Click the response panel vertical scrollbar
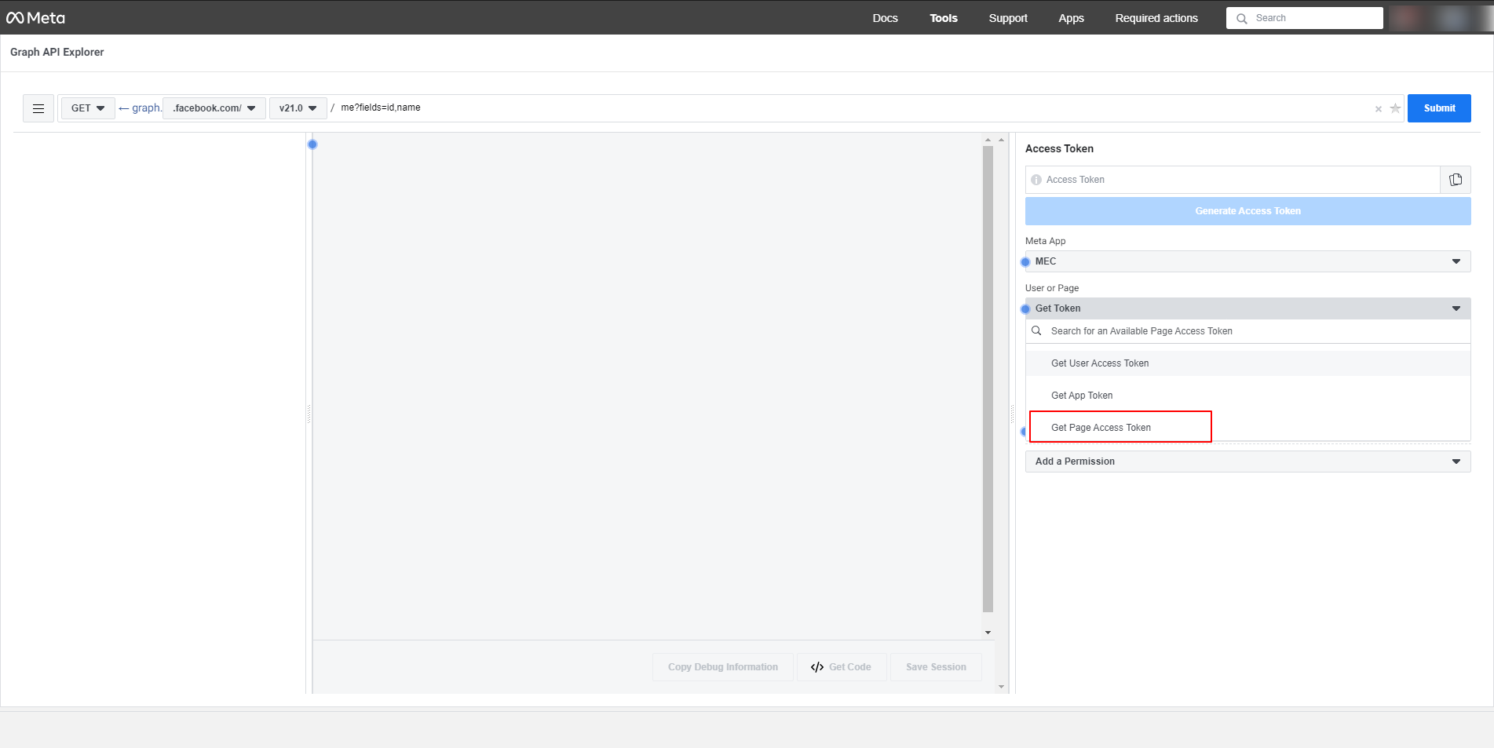Screen dimensions: 1494x748 988,377
